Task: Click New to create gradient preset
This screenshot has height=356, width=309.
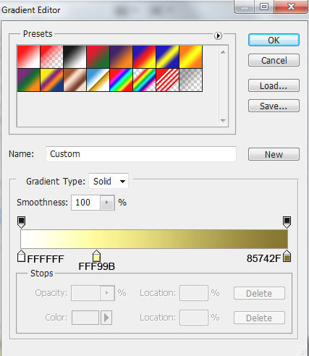Action: pyautogui.click(x=274, y=154)
